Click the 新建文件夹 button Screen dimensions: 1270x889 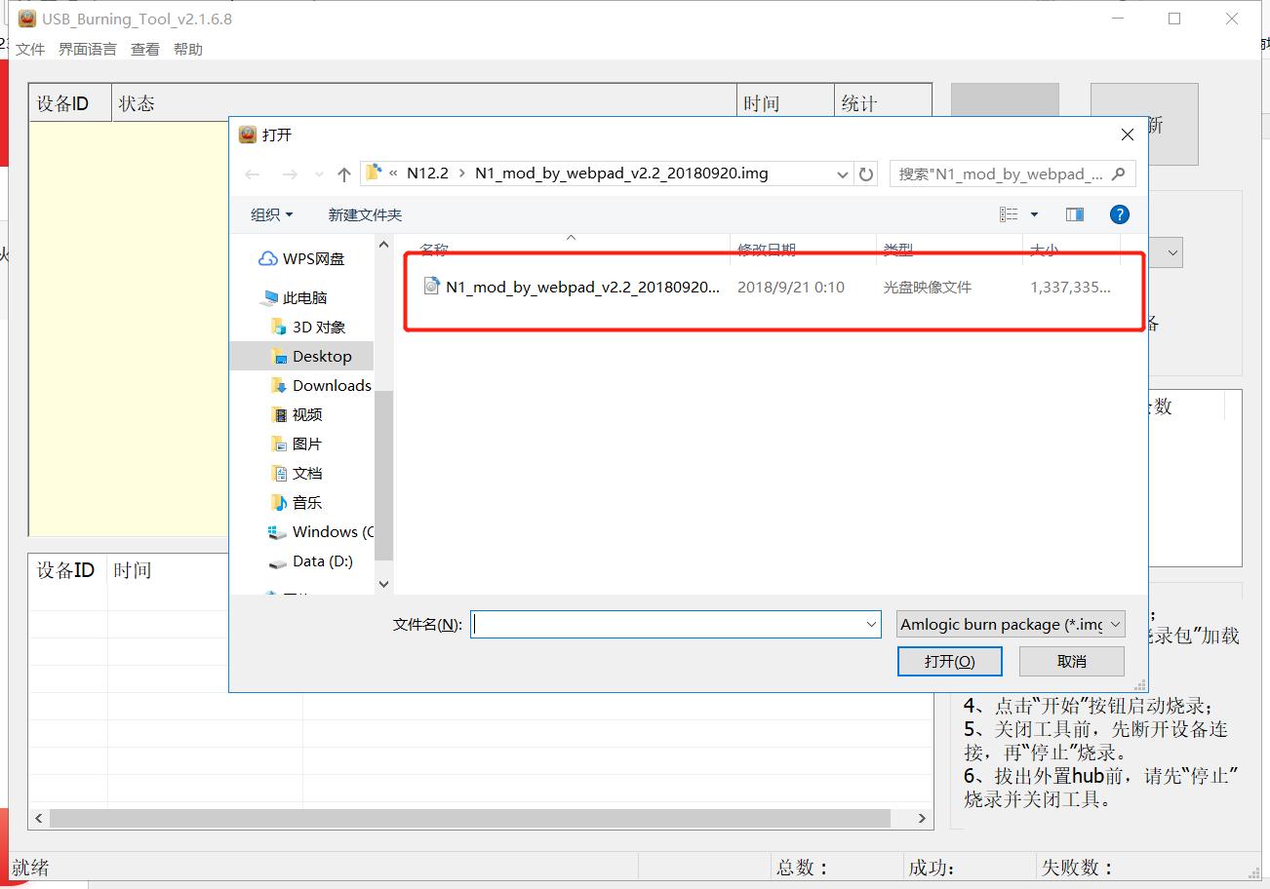point(365,214)
